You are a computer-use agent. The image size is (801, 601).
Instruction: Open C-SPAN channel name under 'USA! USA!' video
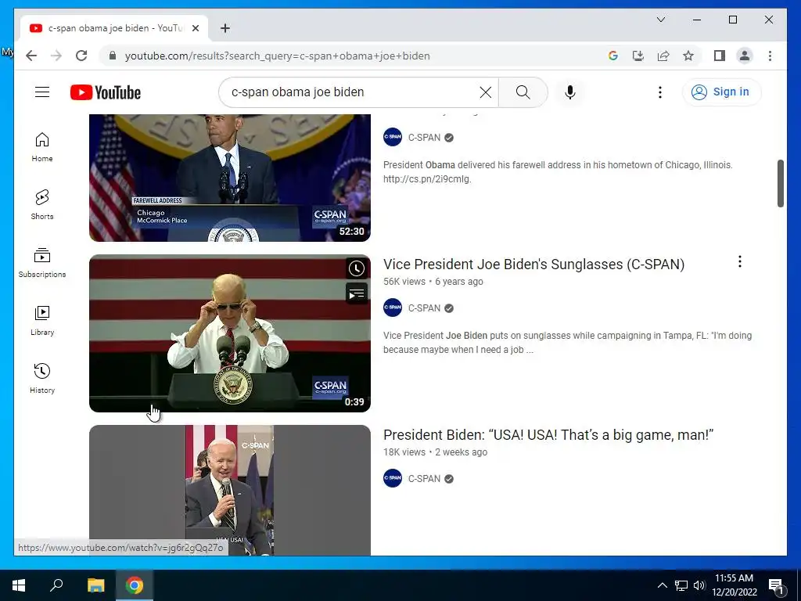(424, 479)
